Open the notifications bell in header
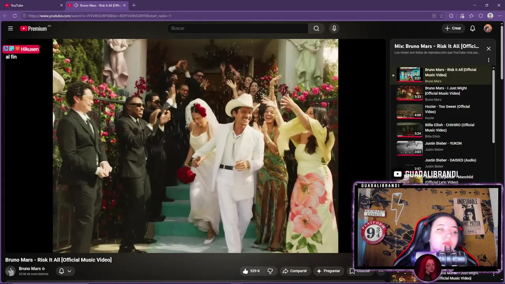The width and height of the screenshot is (505, 284). click(473, 28)
